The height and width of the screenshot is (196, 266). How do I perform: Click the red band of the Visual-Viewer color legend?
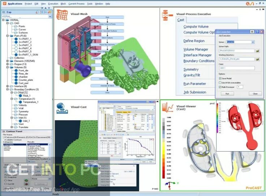[x=164, y=172]
